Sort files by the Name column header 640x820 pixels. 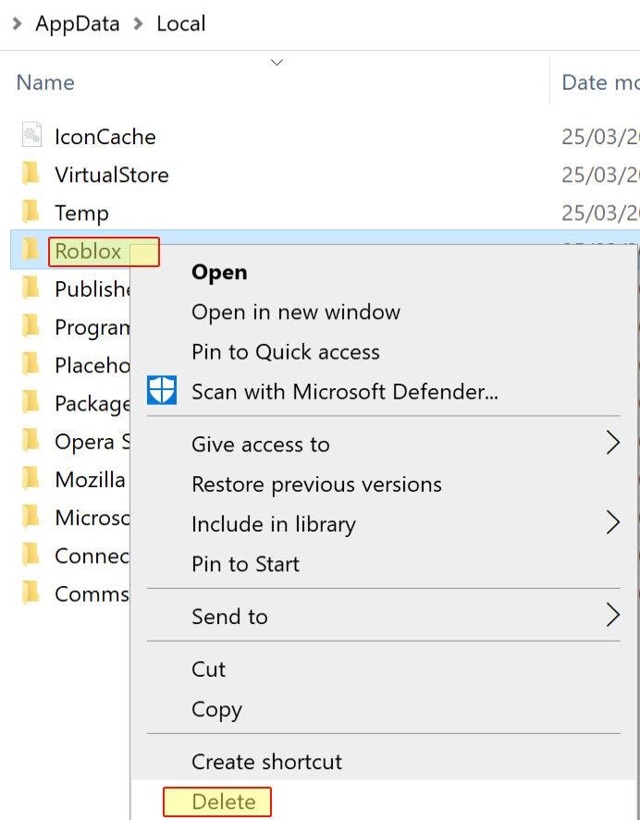[44, 82]
